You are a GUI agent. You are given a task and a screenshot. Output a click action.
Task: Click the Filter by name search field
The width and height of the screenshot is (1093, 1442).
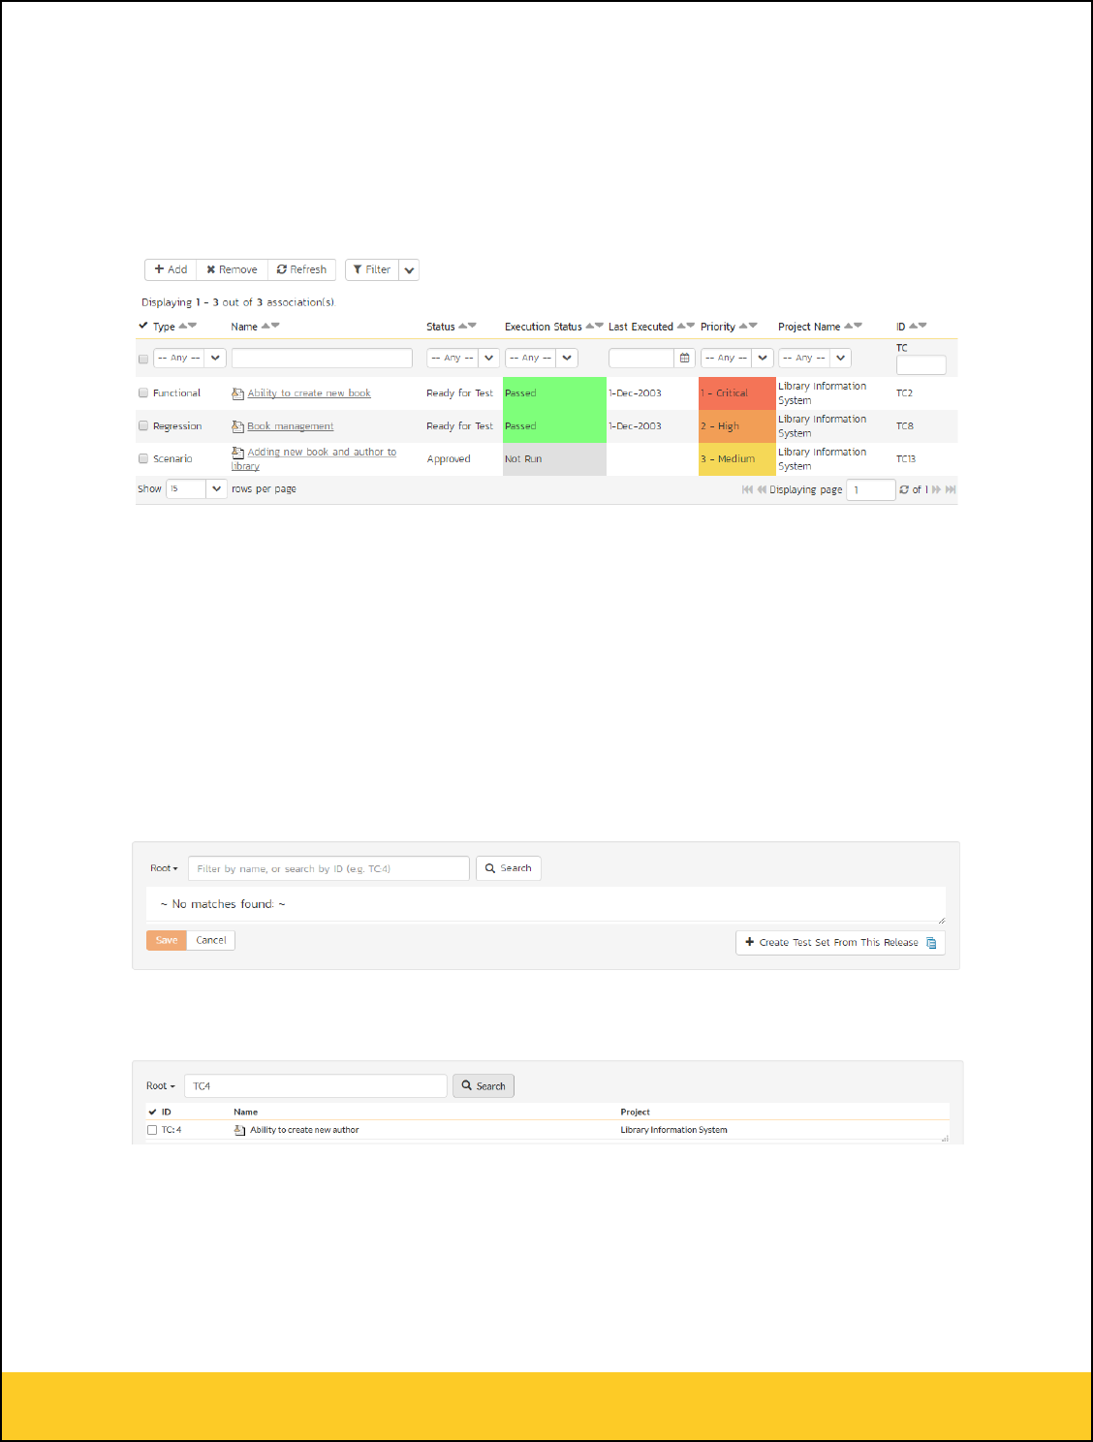[328, 868]
